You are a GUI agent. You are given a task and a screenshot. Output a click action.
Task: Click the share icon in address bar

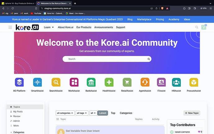point(156,8)
